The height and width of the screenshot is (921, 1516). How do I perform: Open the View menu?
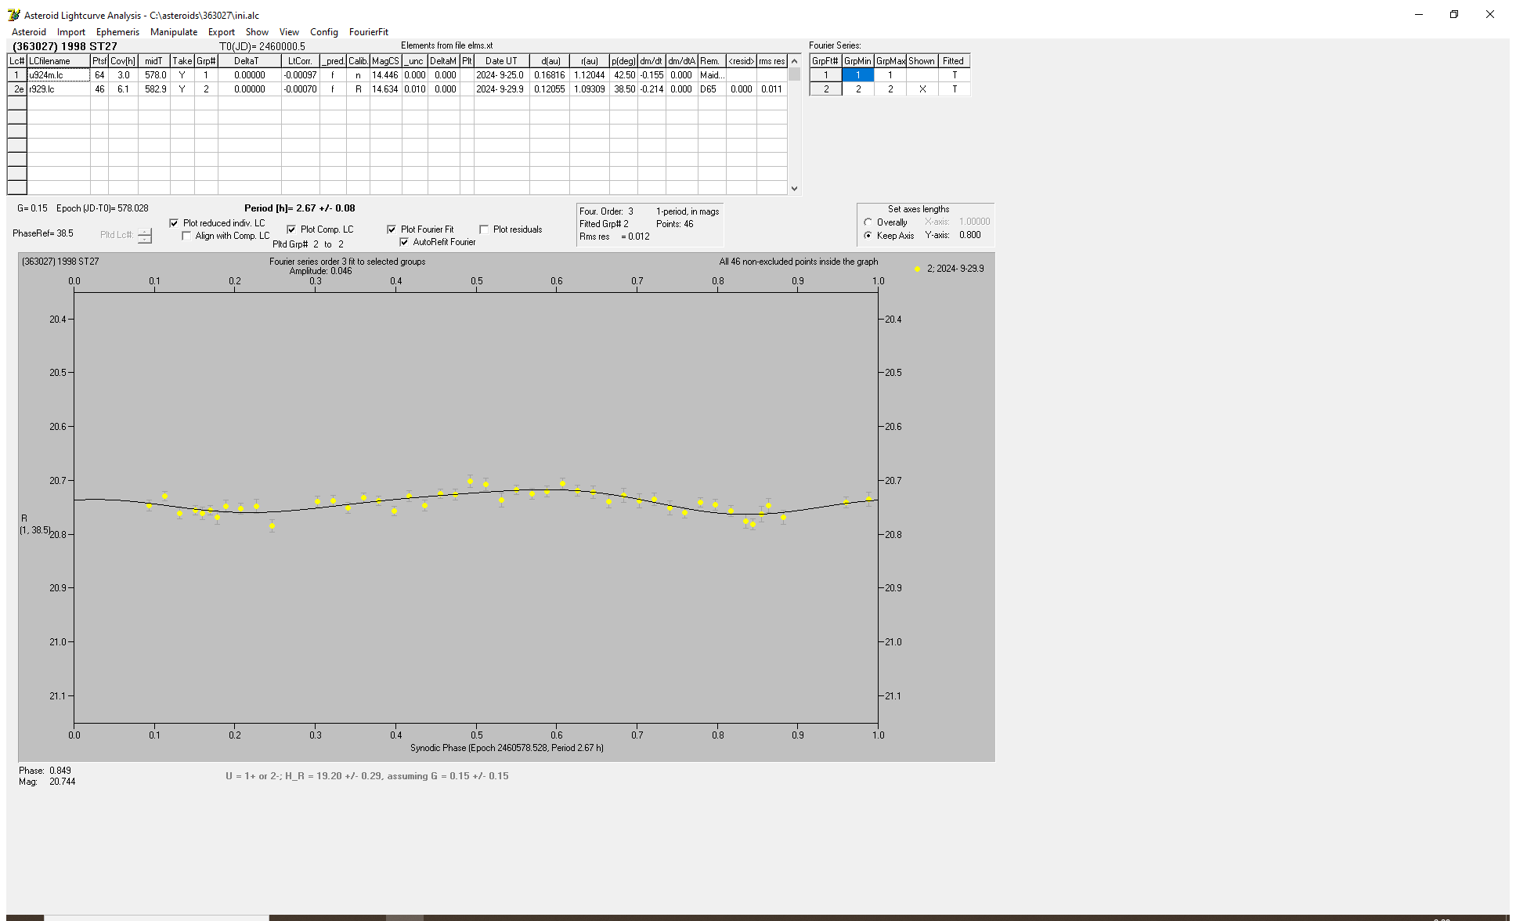pos(289,32)
